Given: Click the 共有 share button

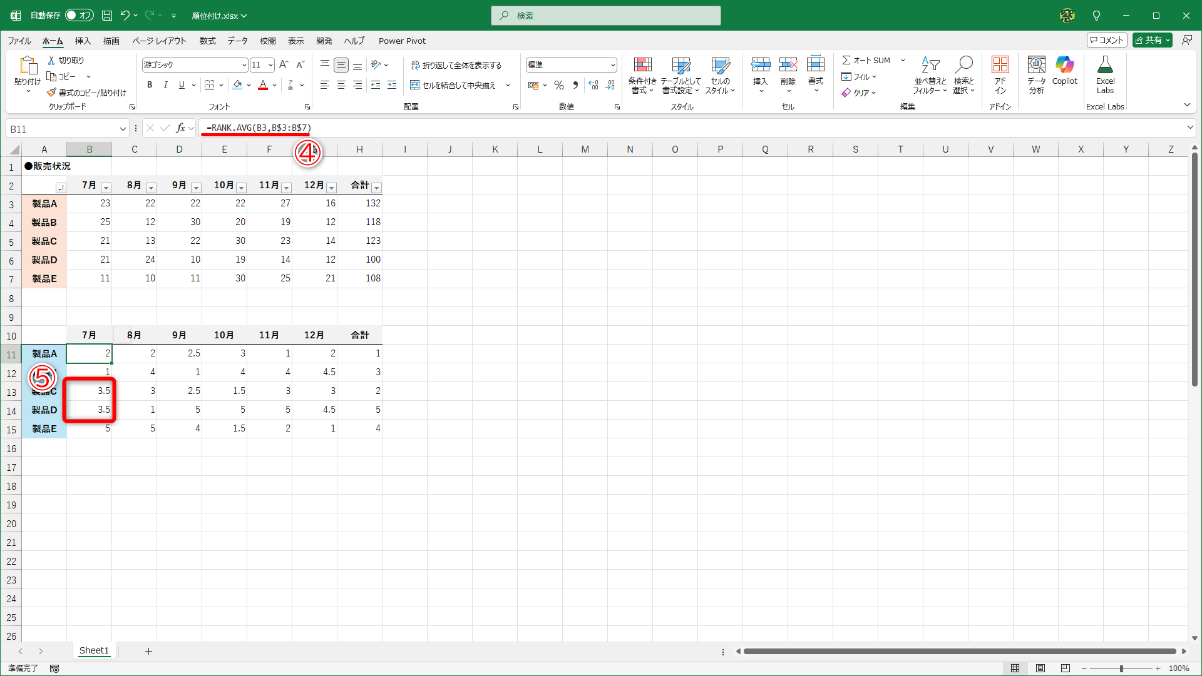Looking at the screenshot, I should (x=1152, y=40).
